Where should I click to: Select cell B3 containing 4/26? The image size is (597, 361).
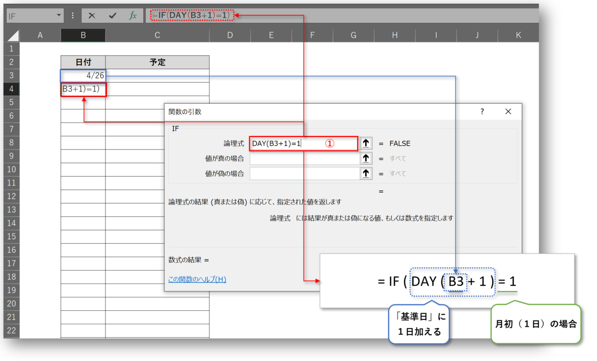[83, 75]
